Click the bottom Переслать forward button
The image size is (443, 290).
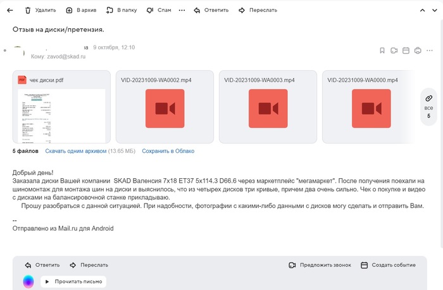click(x=89, y=265)
